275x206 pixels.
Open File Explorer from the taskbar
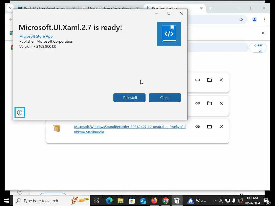[x=121, y=201]
